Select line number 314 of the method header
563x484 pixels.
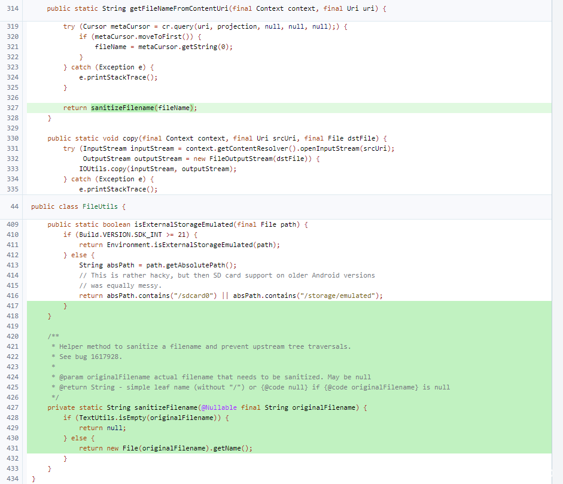point(13,9)
